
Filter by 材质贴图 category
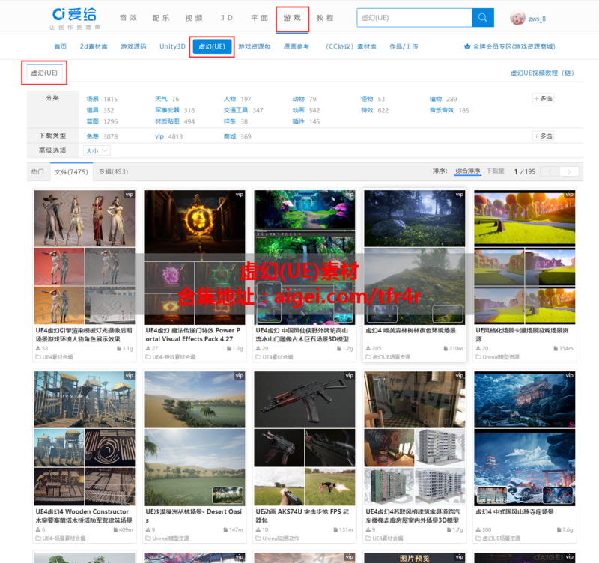(x=167, y=121)
